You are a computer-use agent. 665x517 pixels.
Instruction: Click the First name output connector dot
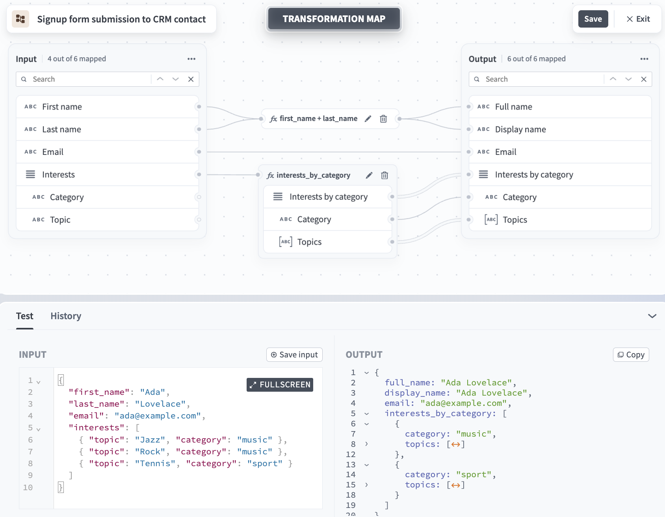[x=199, y=107]
